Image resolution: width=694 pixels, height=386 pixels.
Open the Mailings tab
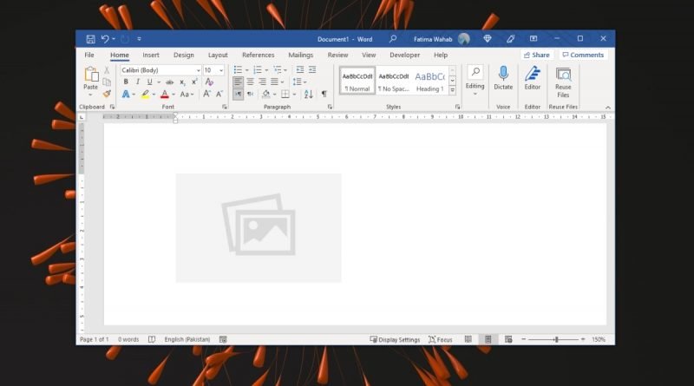tap(300, 55)
